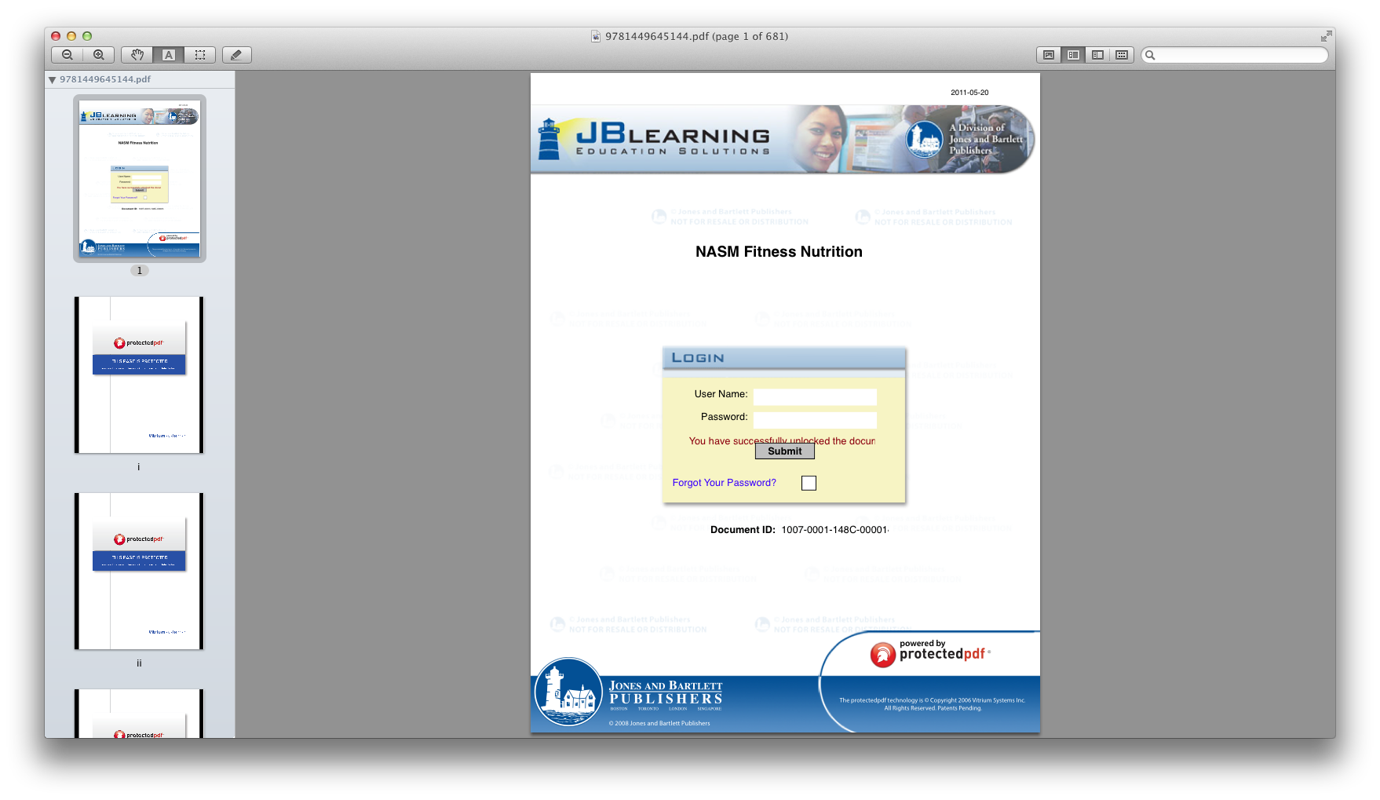Image resolution: width=1380 pixels, height=800 pixels.
Task: Click the "© 2008 Jones and Bartlett Publishers" line
Action: (659, 724)
